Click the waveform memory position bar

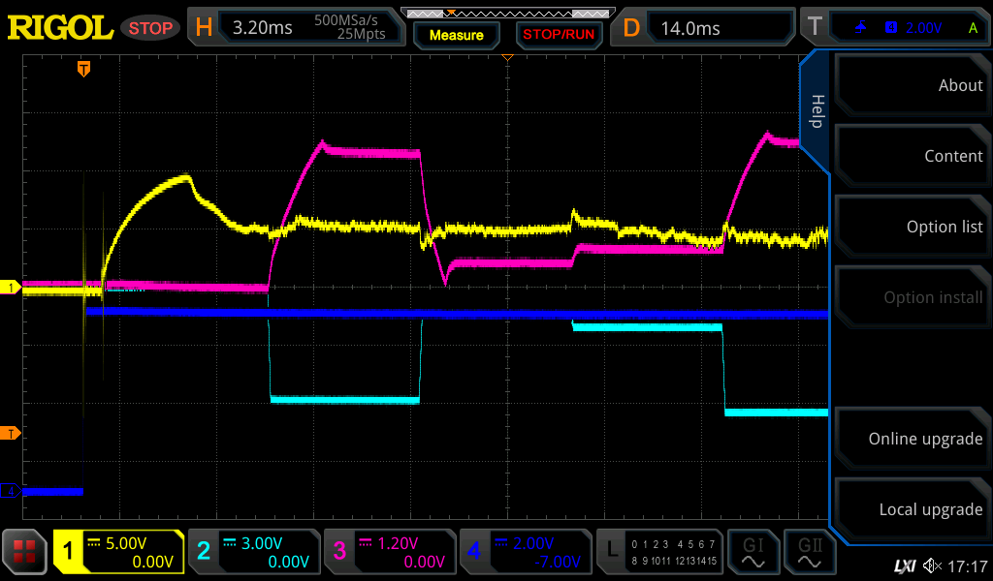pos(506,13)
